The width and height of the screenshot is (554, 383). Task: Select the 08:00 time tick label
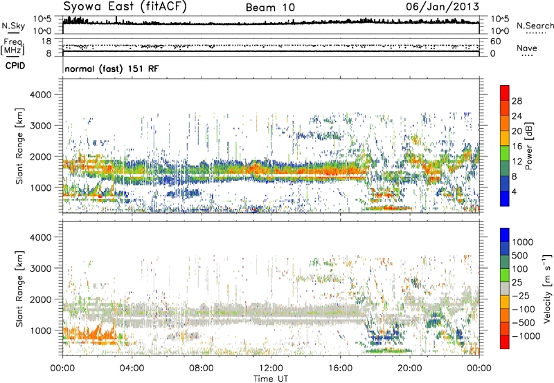coord(202,368)
